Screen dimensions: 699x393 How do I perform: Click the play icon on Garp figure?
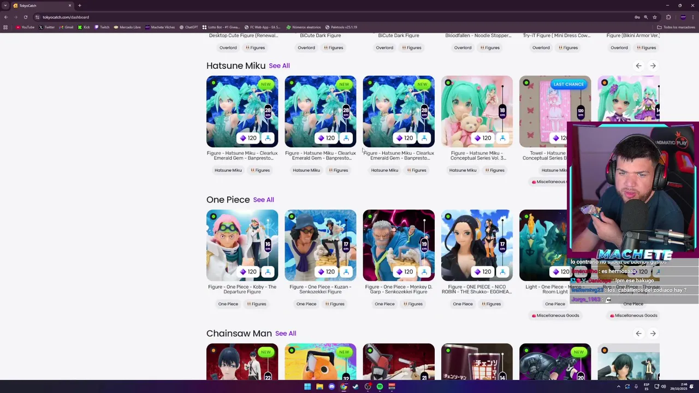(x=424, y=272)
